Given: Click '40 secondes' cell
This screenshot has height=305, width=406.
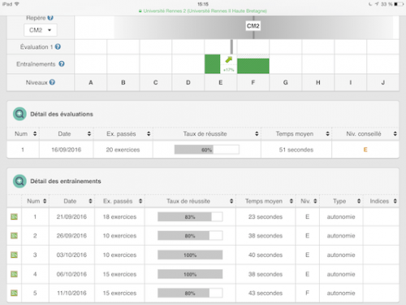Looking at the screenshot, I should (x=266, y=255).
